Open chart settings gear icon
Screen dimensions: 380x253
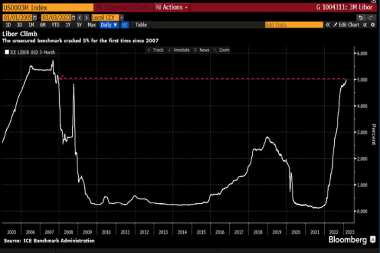click(x=372, y=25)
